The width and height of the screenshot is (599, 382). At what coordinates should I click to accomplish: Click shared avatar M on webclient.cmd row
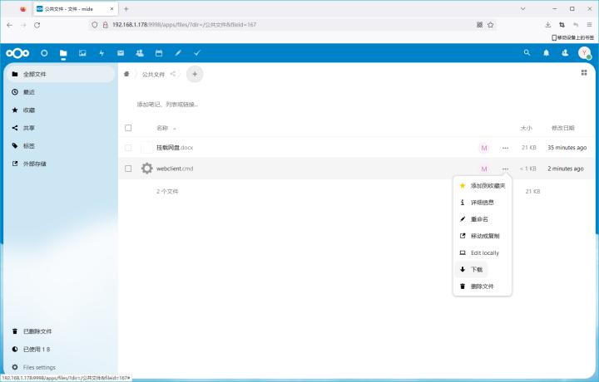click(484, 169)
